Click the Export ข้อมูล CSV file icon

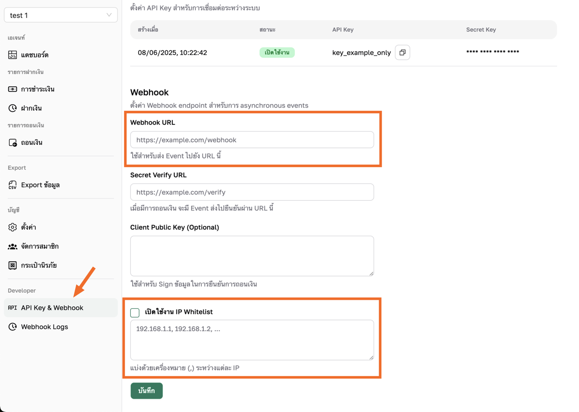tap(13, 184)
